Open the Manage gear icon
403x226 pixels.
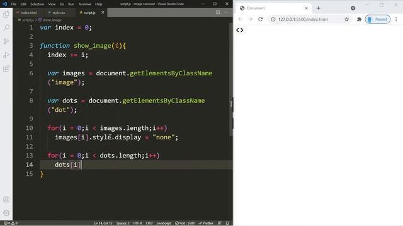coord(6,213)
